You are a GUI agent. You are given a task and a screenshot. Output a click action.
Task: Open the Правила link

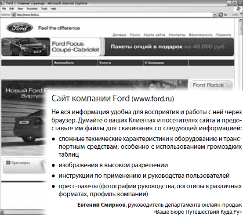pos(223,35)
